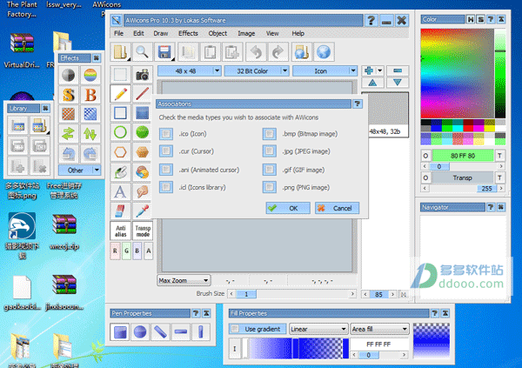The image size is (522, 368).
Task: Open the 32 Bit Color dropdown
Action: tap(256, 71)
